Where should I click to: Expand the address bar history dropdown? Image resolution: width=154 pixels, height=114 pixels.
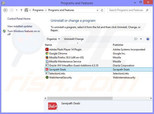pos(97,10)
